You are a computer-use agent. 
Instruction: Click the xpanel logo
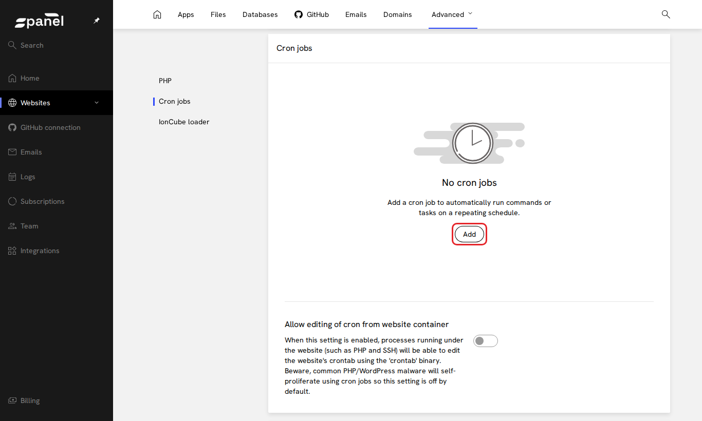pyautogui.click(x=39, y=22)
